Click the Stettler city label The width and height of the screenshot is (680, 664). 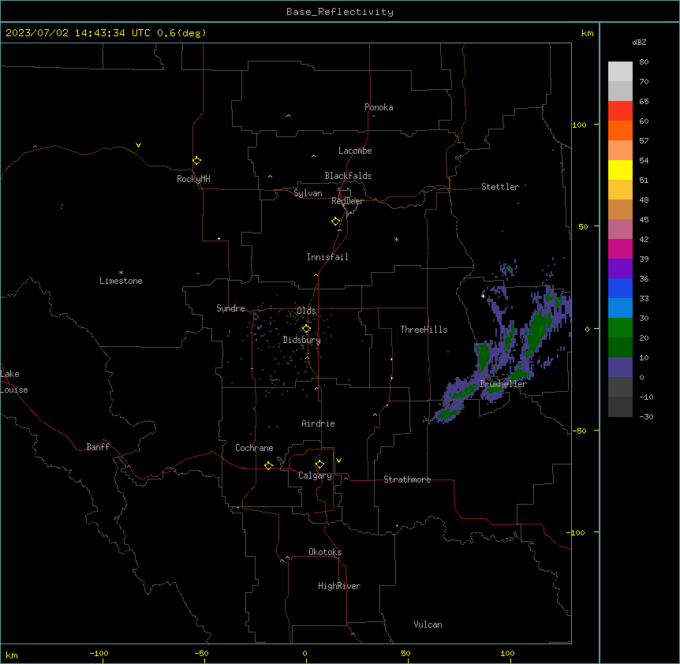pos(500,187)
